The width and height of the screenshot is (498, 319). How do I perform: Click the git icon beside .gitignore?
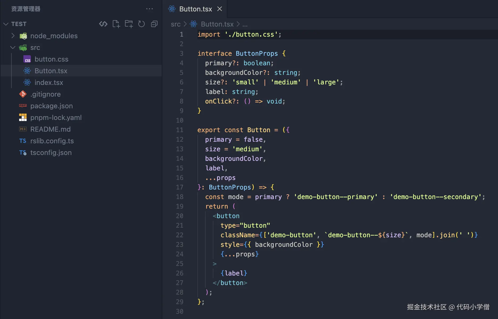coord(23,94)
